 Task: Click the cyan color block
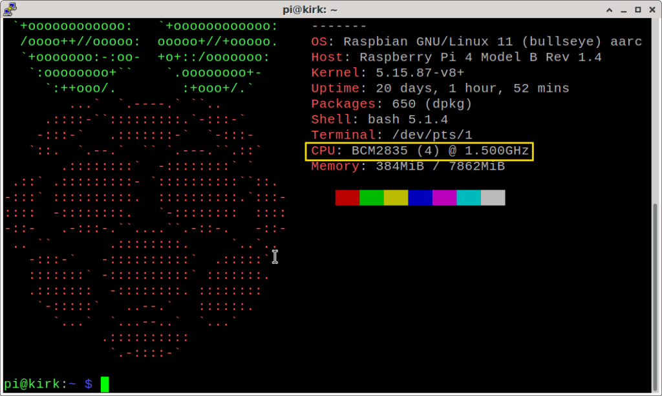[469, 198]
